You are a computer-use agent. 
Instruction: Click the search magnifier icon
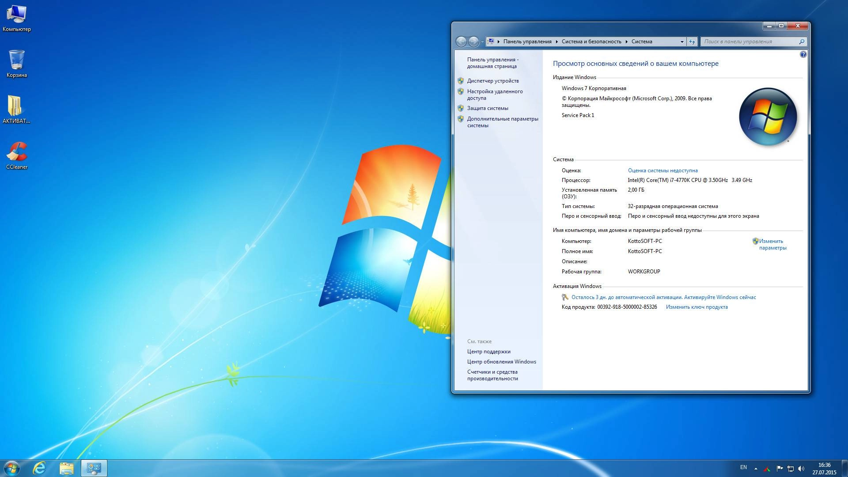802,42
